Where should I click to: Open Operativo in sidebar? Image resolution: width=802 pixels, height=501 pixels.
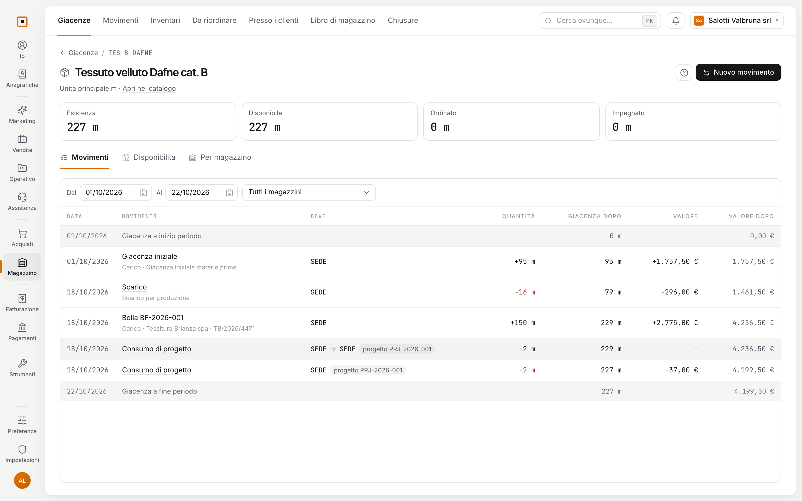pos(22,172)
